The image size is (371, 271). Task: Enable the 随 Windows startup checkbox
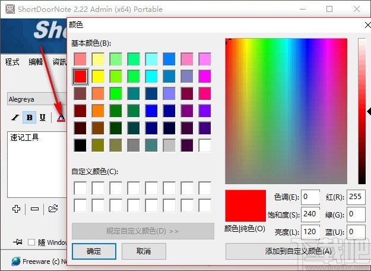31,242
